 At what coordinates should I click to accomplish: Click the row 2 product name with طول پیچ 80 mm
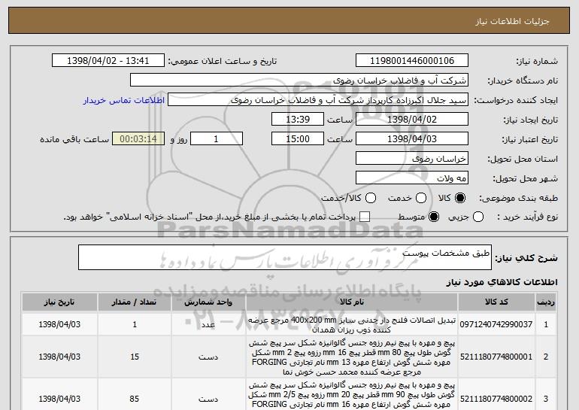[352, 357]
